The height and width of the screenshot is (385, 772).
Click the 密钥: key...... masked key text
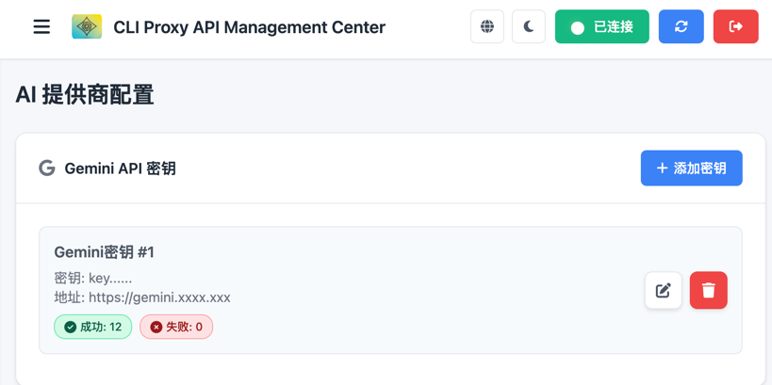[x=93, y=278]
